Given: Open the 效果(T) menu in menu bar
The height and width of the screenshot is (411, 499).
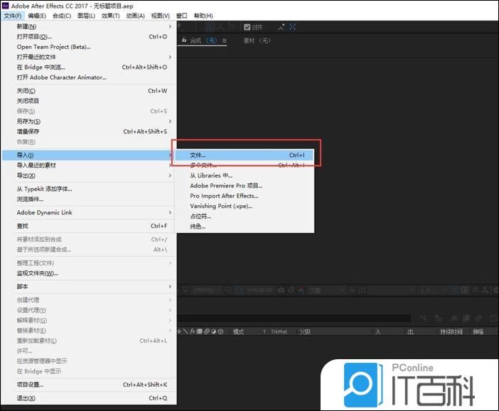Looking at the screenshot, I should click(110, 16).
